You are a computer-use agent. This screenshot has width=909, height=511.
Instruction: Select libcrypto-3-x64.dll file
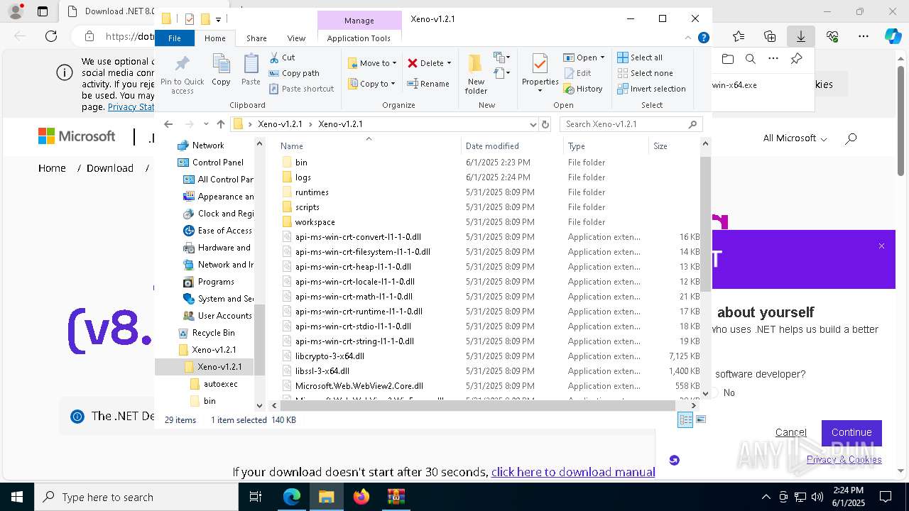coord(330,356)
